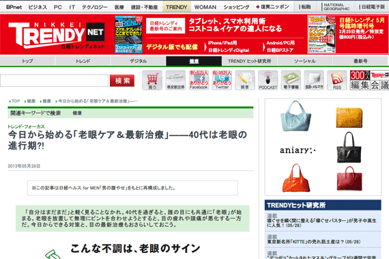The height and width of the screenshot is (259, 389).
Task: Switch to the ソーシャル tab
Action: click(305, 61)
